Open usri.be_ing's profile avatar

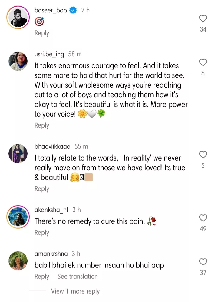(x=18, y=61)
